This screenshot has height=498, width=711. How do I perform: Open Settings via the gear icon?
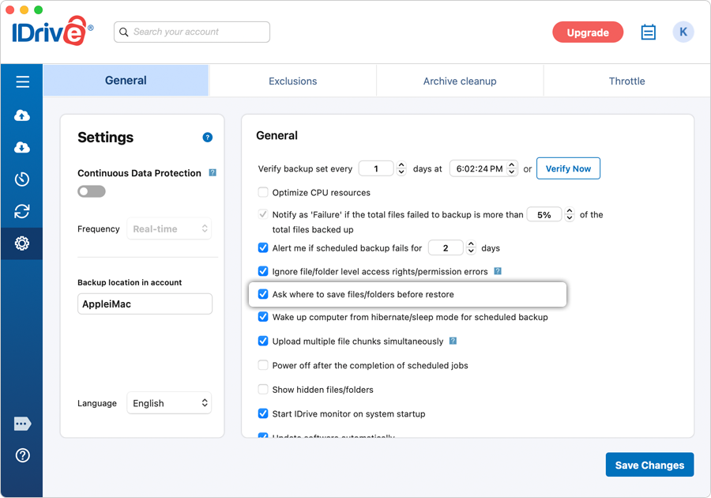point(21,243)
